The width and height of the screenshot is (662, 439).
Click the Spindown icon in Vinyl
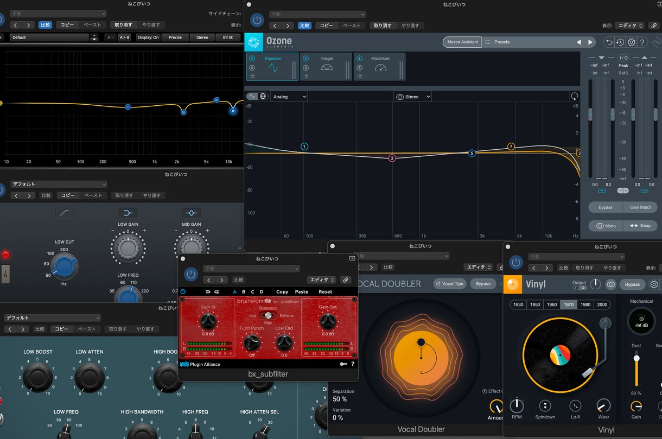pos(545,406)
